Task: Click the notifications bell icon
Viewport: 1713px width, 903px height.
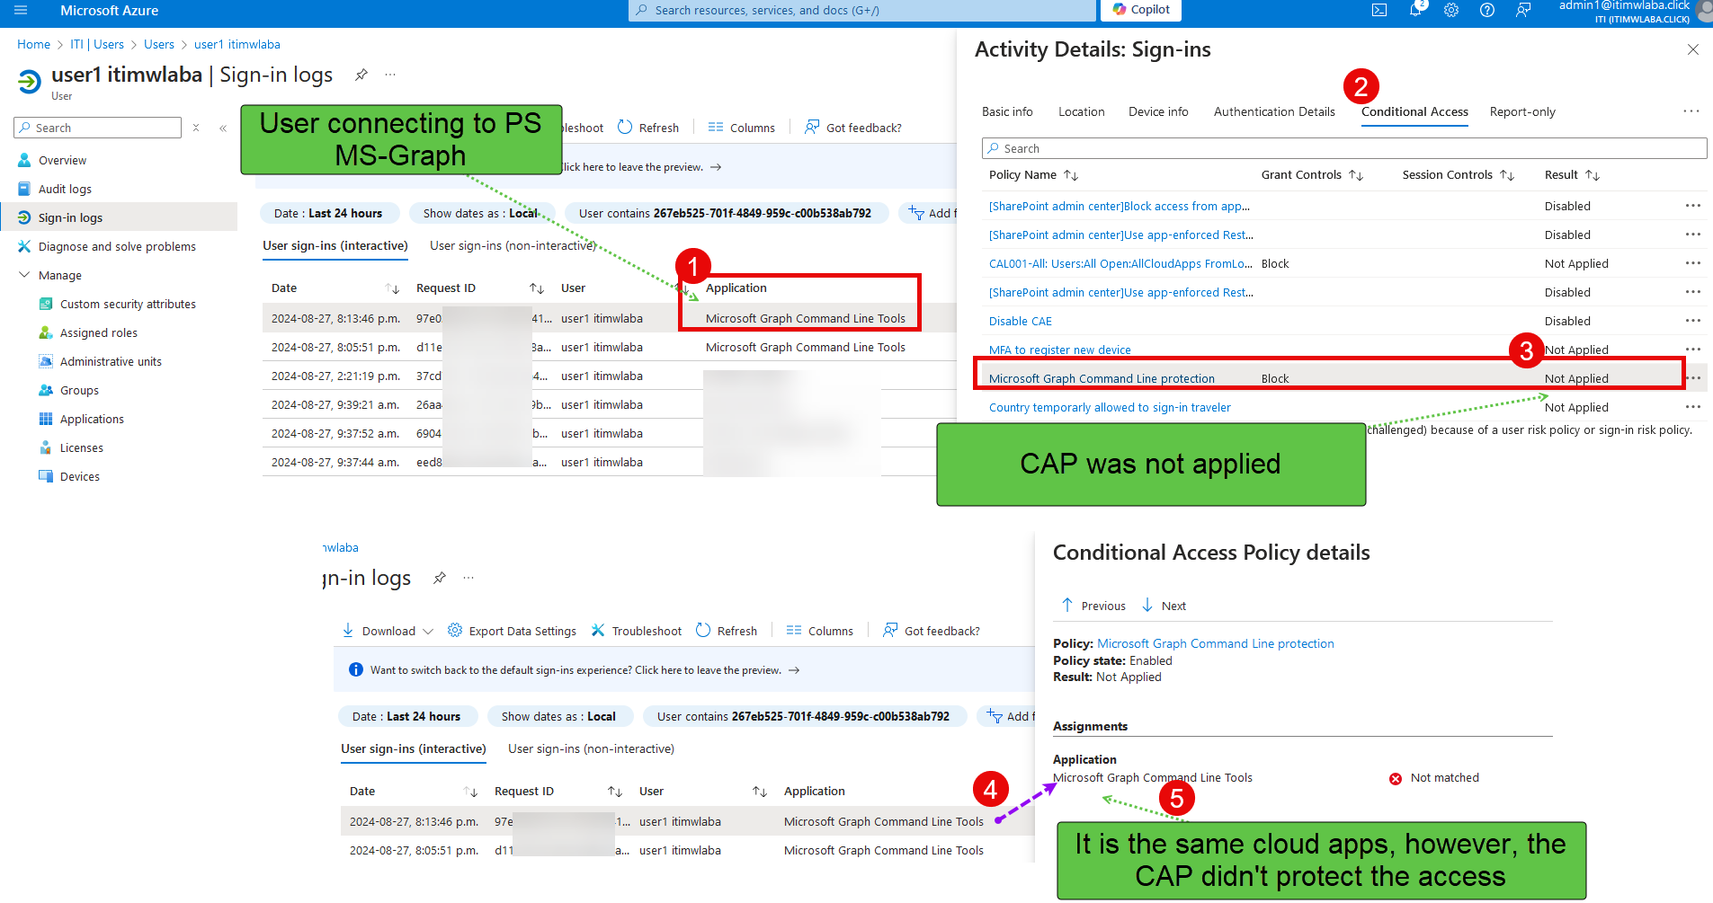Action: click(1415, 12)
